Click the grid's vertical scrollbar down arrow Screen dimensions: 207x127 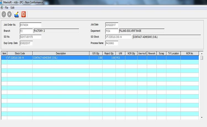click(202, 118)
